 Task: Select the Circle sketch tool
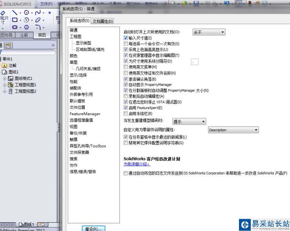click(x=27, y=13)
